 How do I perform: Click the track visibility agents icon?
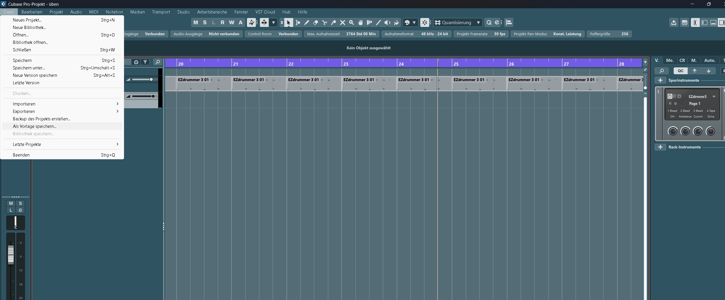click(136, 62)
